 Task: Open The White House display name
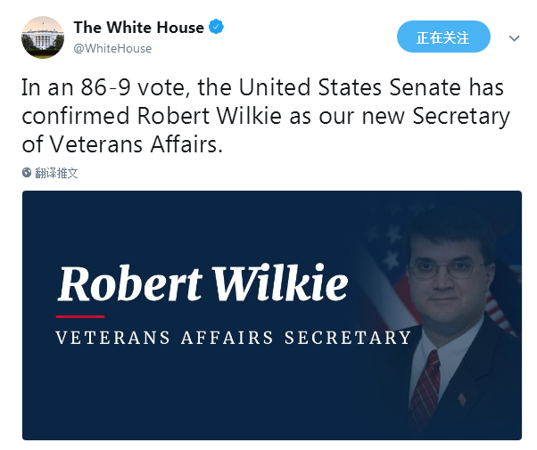[138, 28]
